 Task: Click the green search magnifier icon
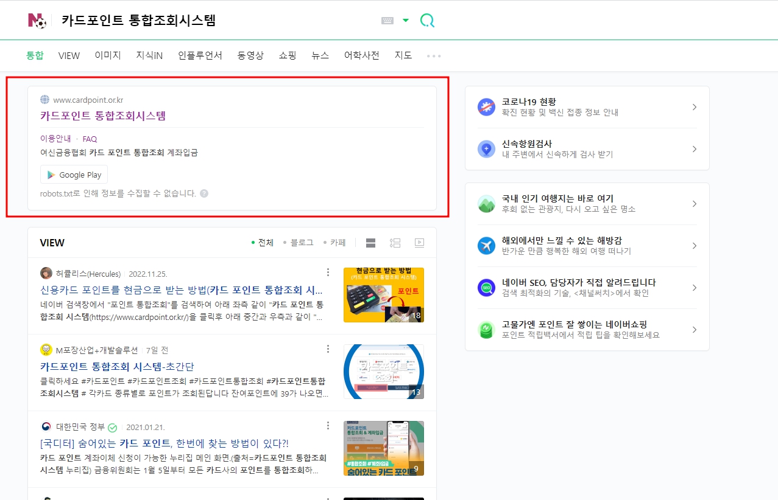[x=427, y=21]
